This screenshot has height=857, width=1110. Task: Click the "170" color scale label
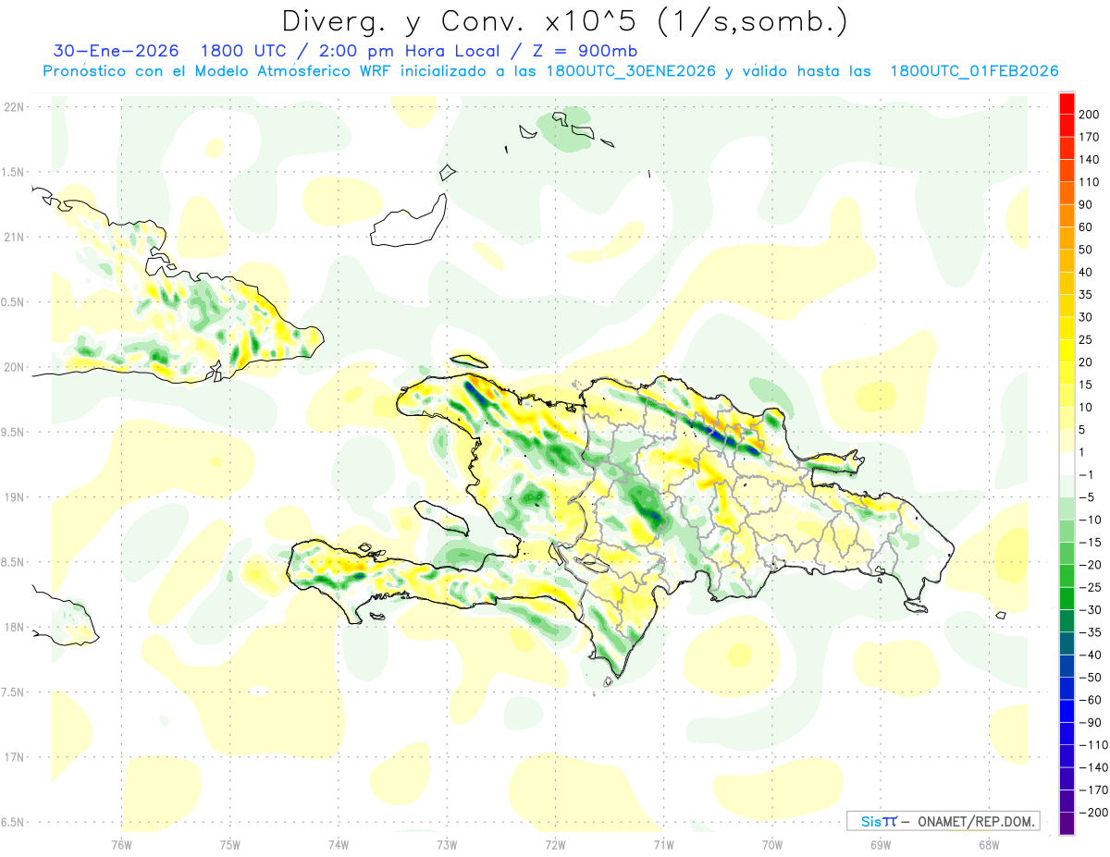tap(1089, 137)
